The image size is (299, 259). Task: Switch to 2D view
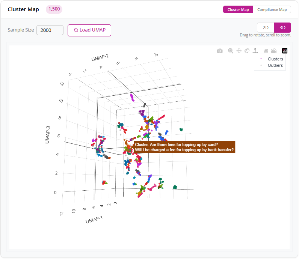pos(266,28)
